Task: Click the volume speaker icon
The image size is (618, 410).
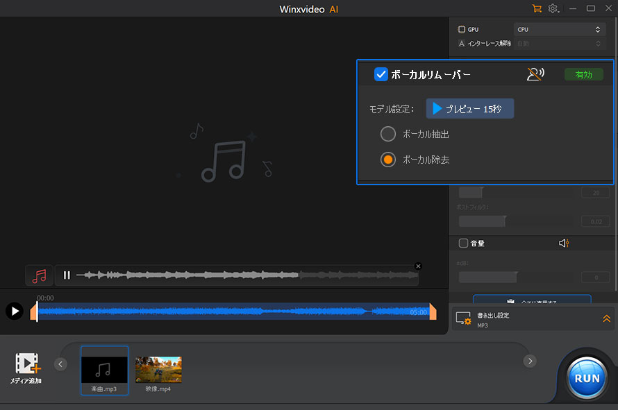Action: [x=564, y=244]
